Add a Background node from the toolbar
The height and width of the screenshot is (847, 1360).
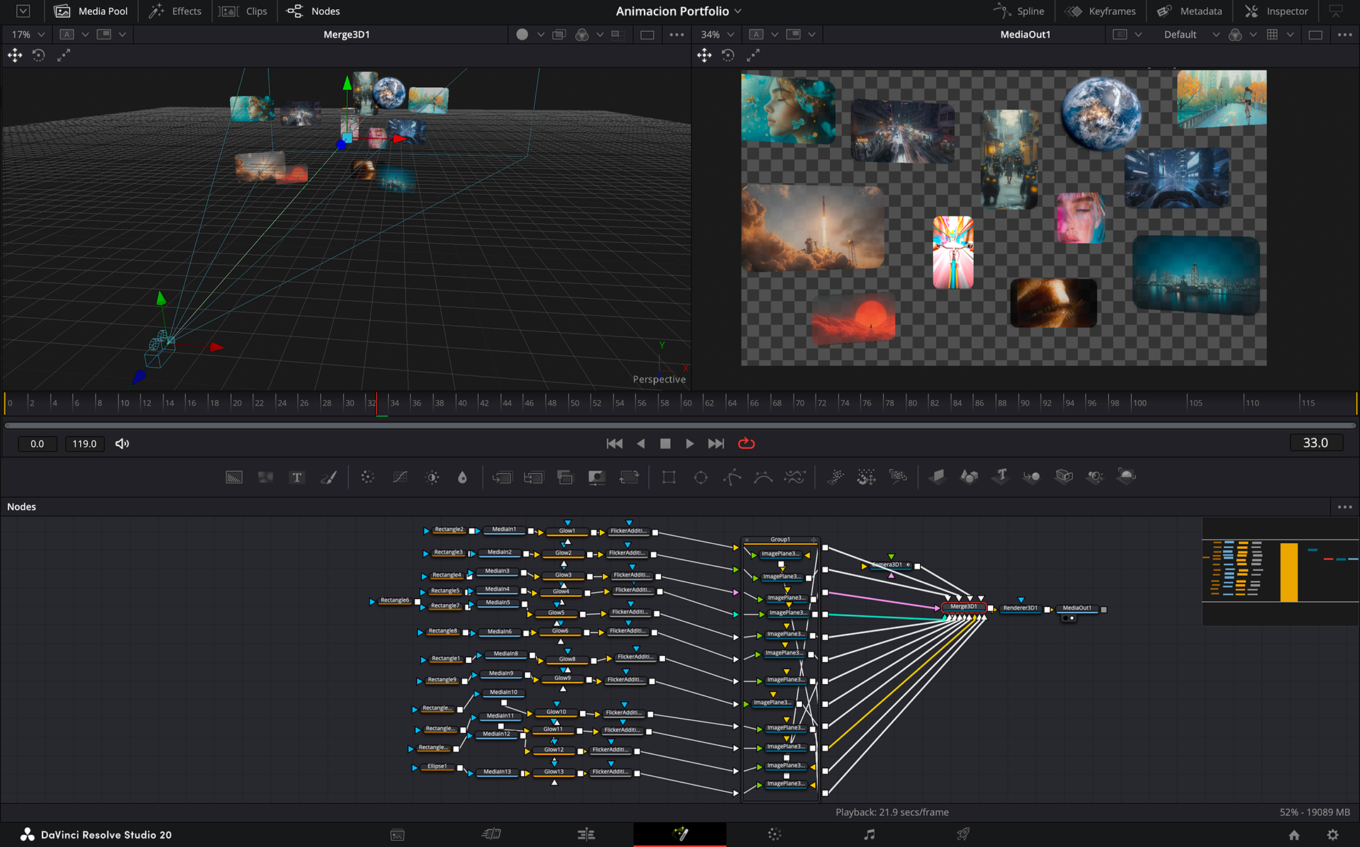234,477
